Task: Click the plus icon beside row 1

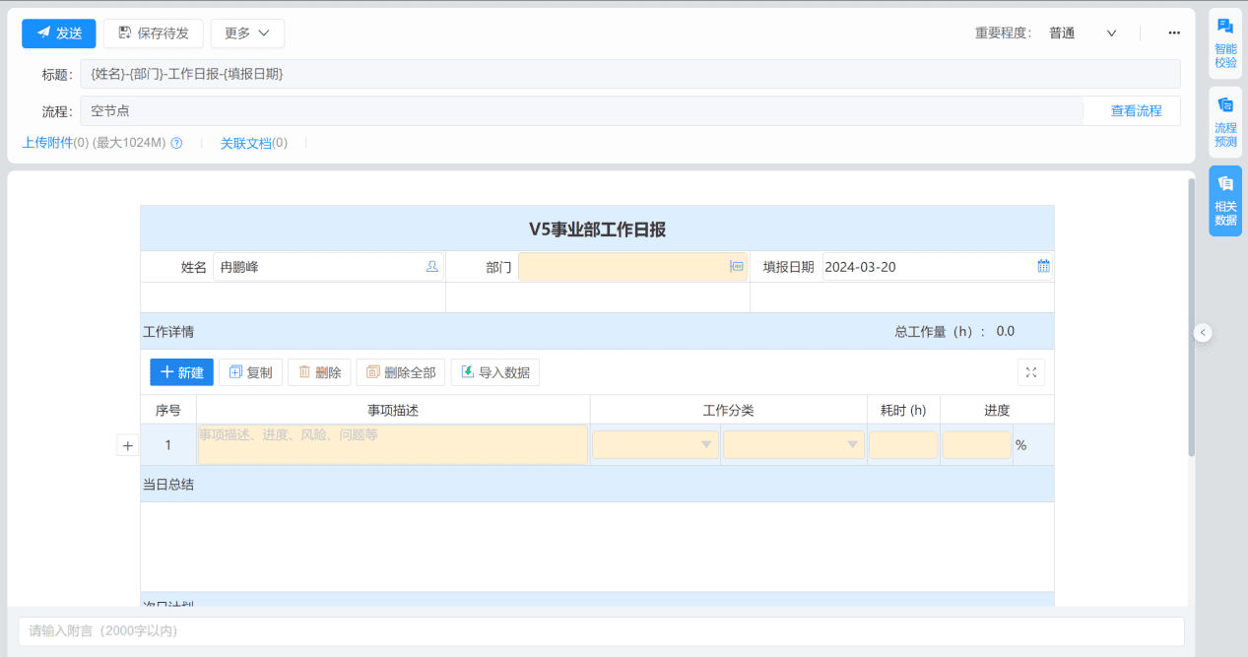Action: click(x=127, y=446)
